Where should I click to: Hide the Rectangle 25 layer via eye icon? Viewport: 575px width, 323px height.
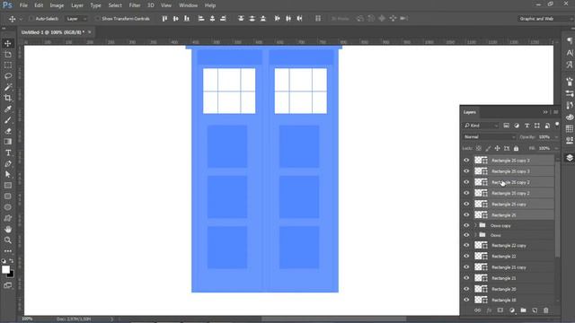(466, 215)
